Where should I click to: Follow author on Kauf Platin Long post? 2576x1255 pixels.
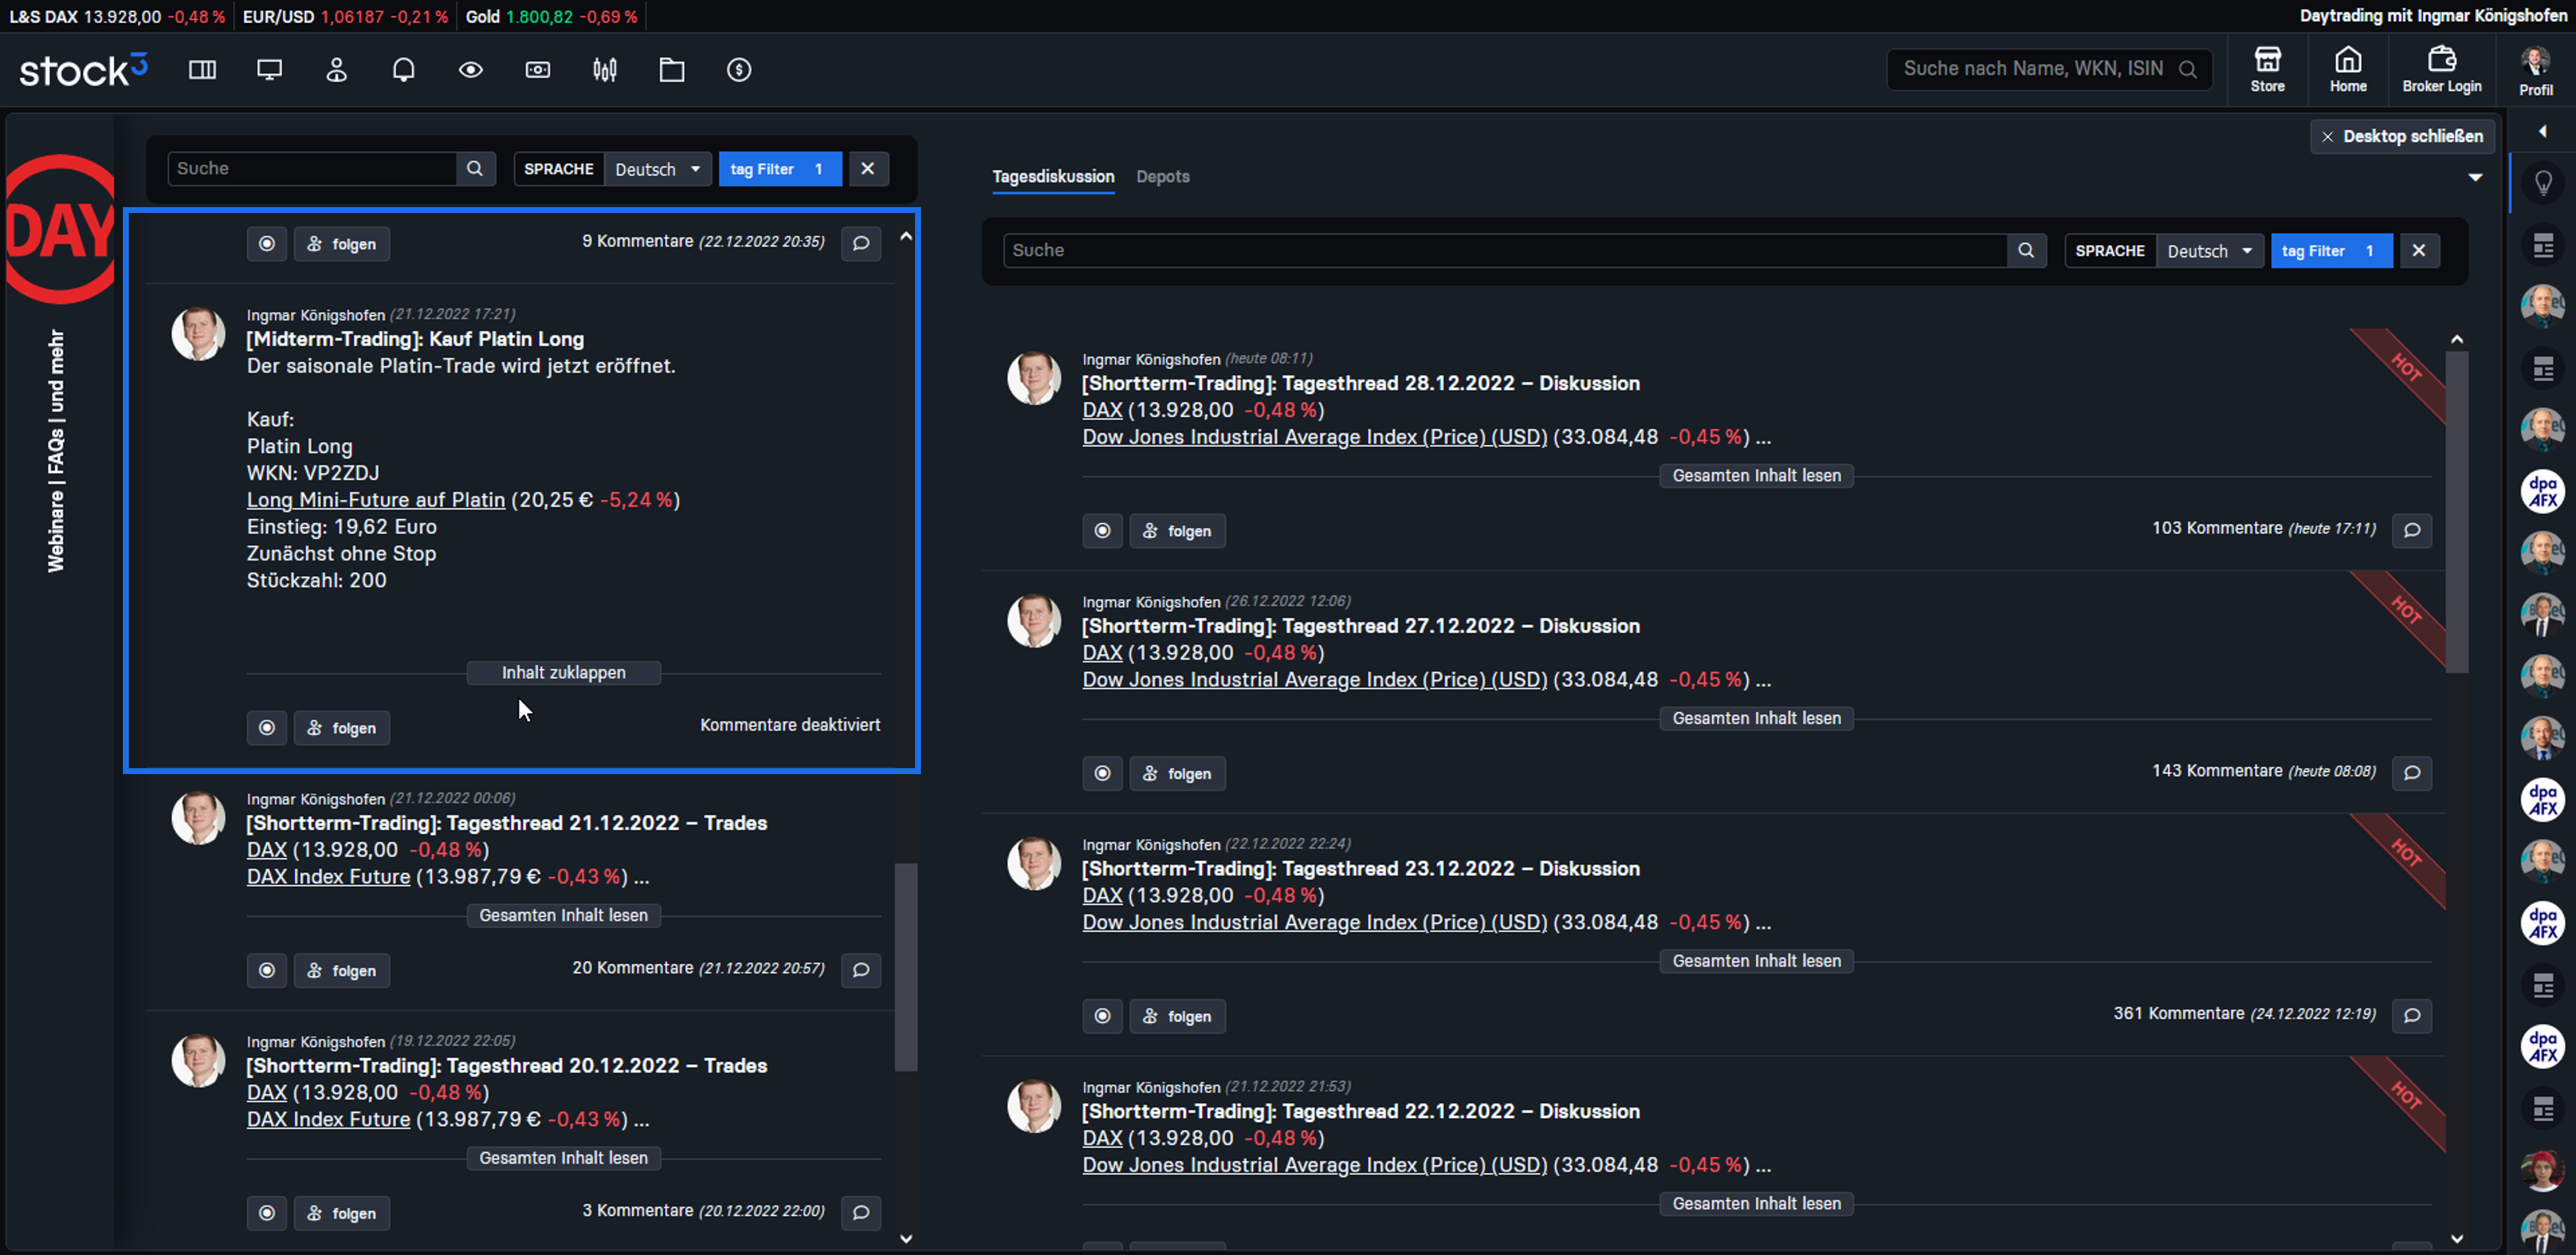342,727
